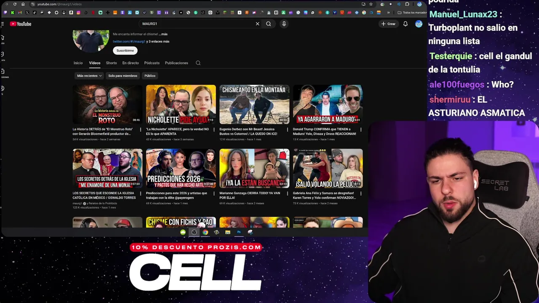Image resolution: width=539 pixels, height=303 pixels.
Task: Open Ya Agarraron a Maduro thumbnail
Action: [x=328, y=104]
